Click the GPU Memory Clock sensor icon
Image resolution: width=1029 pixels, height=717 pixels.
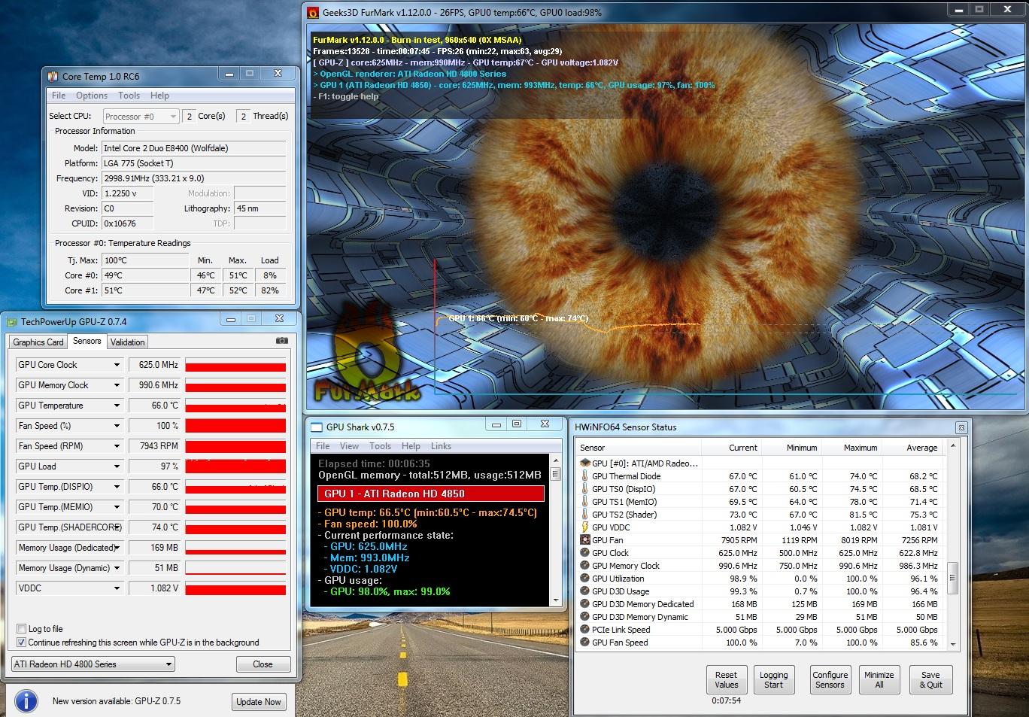tap(584, 566)
